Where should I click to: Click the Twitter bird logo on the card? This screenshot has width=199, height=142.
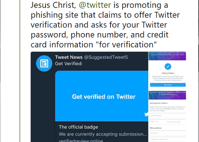(146, 114)
